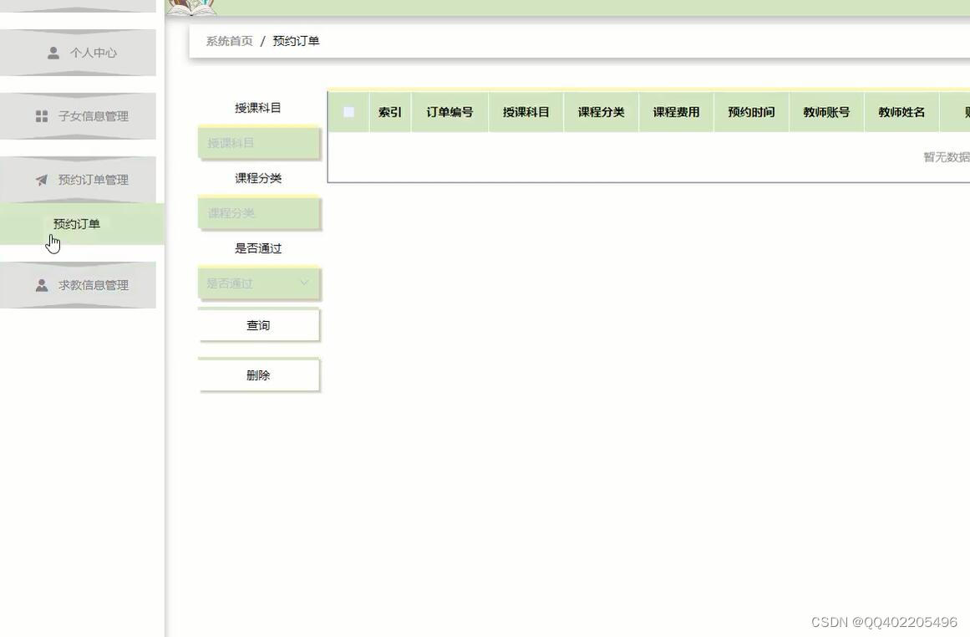Screen dimensions: 970x637
Task: Click the 删除 delete button
Action: coord(258,374)
